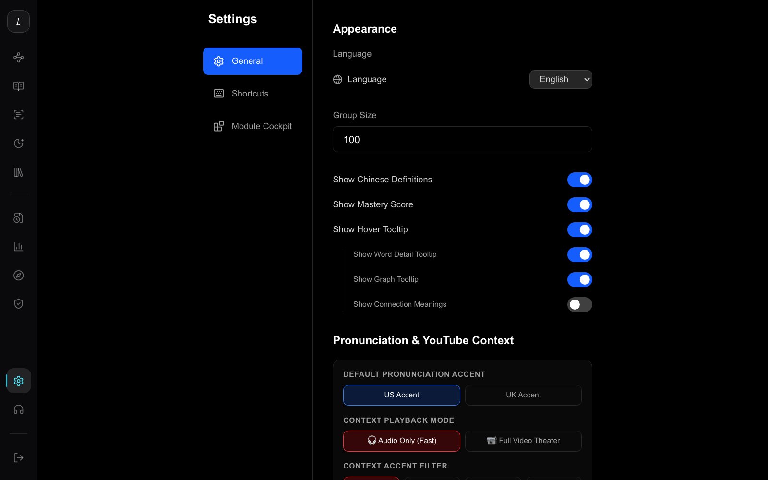This screenshot has height=480, width=768.
Task: Click the Default Pronunciation Accent label
Action: (x=414, y=374)
